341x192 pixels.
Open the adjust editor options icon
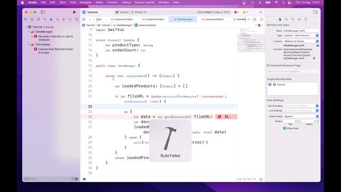254,19
